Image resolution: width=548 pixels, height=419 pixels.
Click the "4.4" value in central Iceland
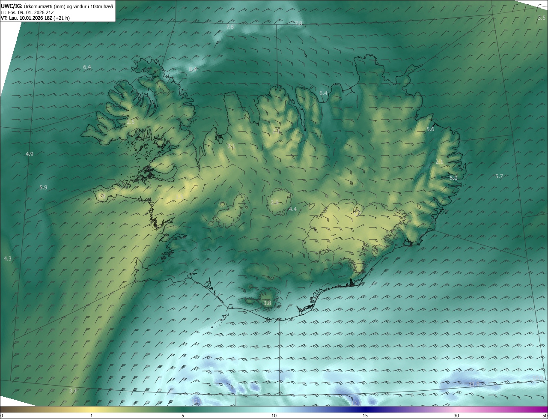[x=293, y=209]
